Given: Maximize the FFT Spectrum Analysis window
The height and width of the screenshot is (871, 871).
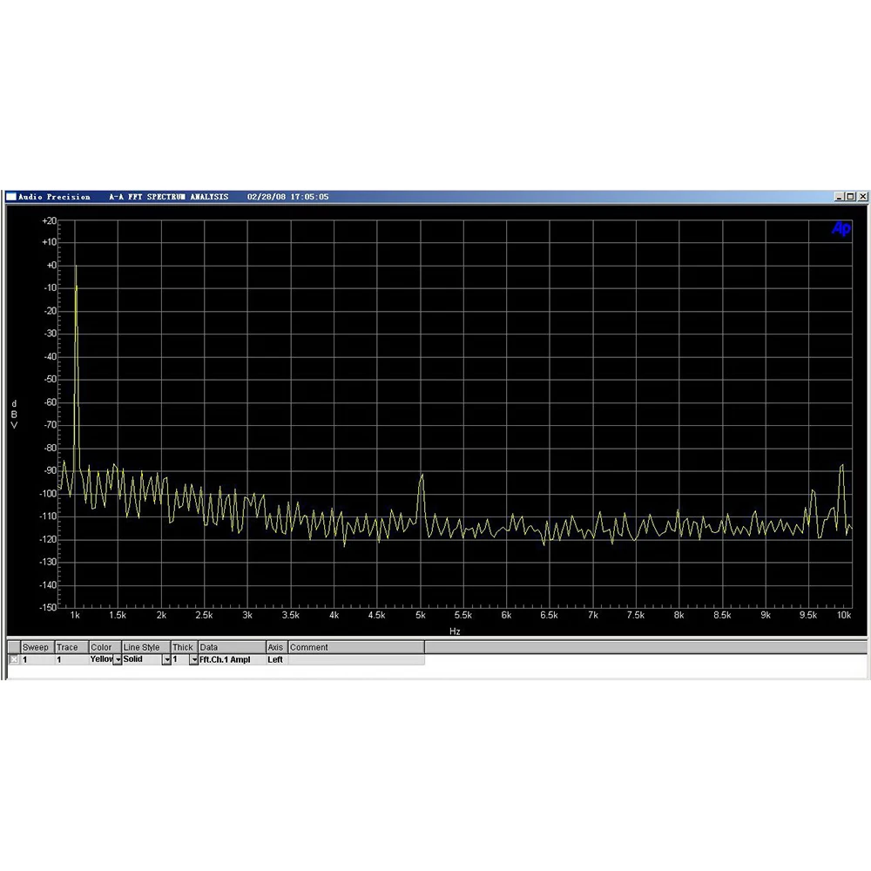Looking at the screenshot, I should (850, 197).
